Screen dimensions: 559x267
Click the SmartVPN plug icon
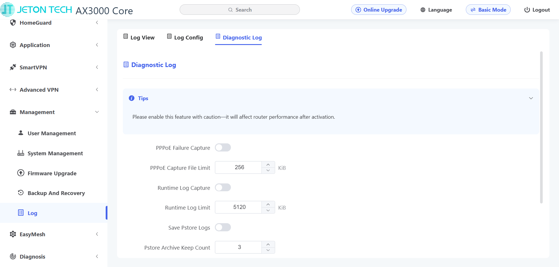pos(13,67)
